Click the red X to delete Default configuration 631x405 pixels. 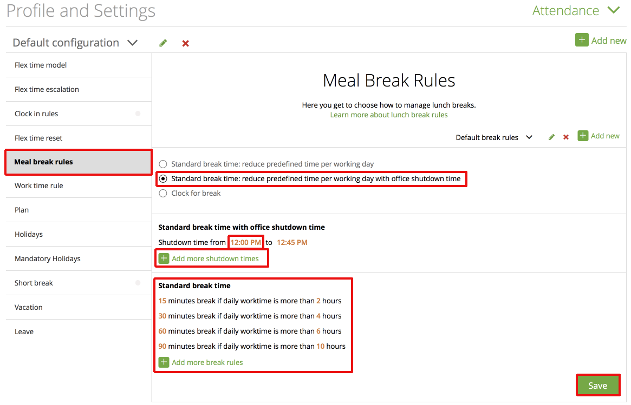click(x=185, y=43)
